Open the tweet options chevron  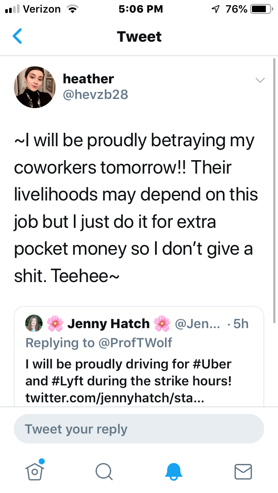tap(260, 80)
